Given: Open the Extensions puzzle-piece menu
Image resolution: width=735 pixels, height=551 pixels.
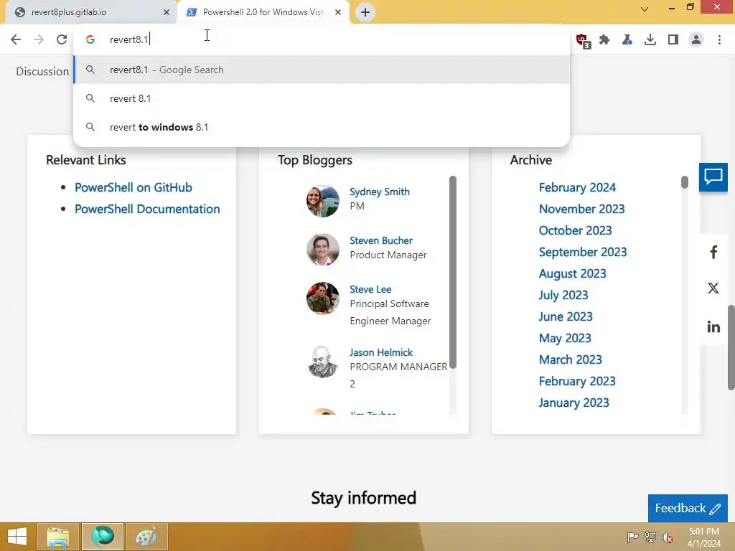Looking at the screenshot, I should click(604, 39).
